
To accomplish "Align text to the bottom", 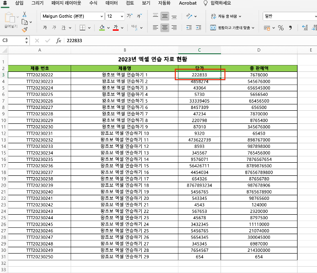I will [174, 16].
